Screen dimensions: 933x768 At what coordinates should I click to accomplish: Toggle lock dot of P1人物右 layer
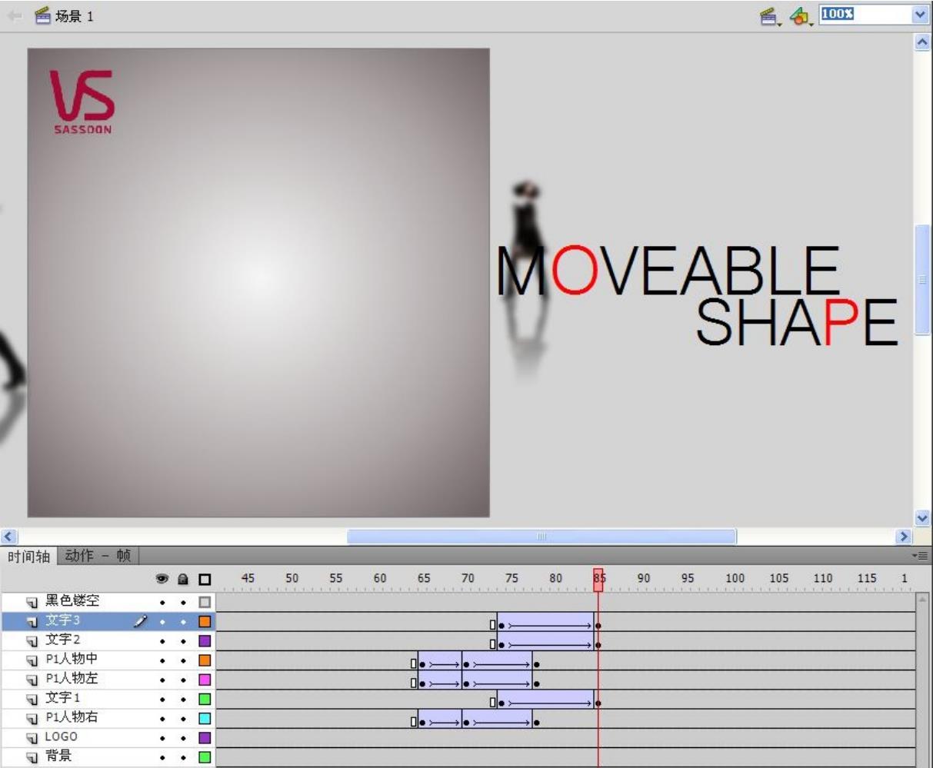tap(183, 719)
